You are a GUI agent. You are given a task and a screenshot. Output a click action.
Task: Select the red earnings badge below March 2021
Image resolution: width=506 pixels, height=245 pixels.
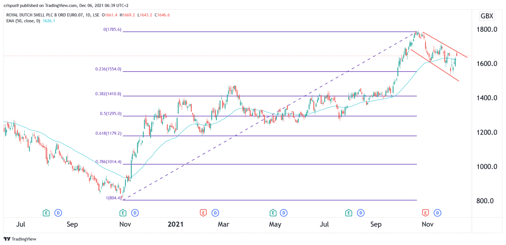pos(203,213)
